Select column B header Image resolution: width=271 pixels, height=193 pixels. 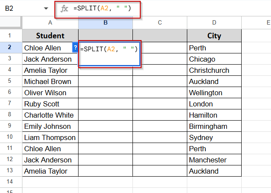click(x=105, y=22)
